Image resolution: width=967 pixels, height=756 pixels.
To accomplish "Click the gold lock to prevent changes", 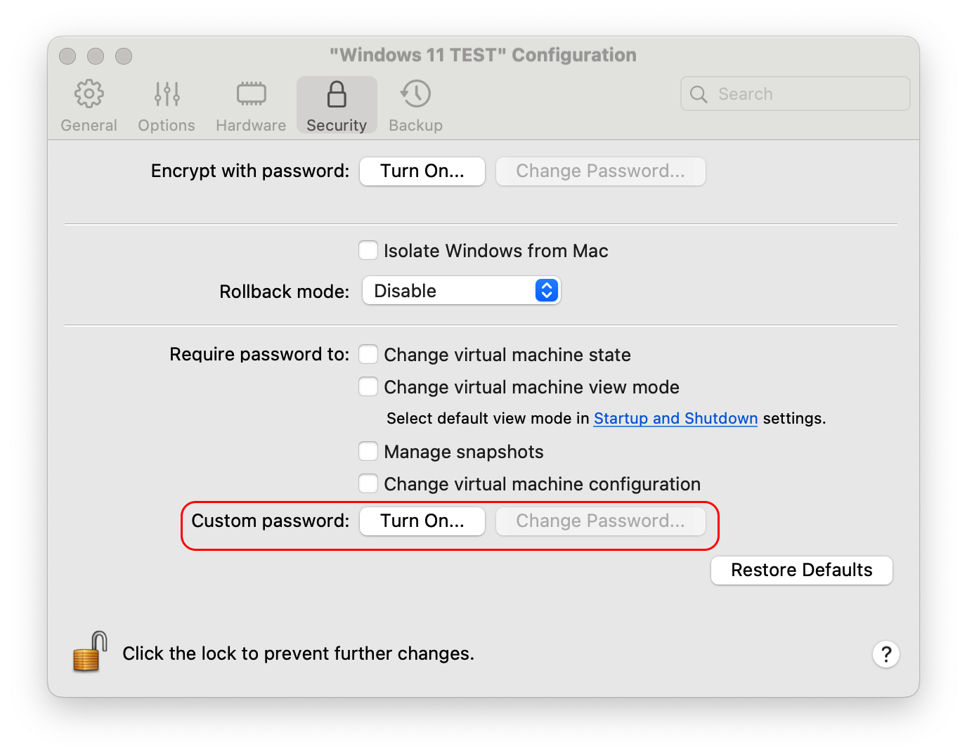I will 90,651.
